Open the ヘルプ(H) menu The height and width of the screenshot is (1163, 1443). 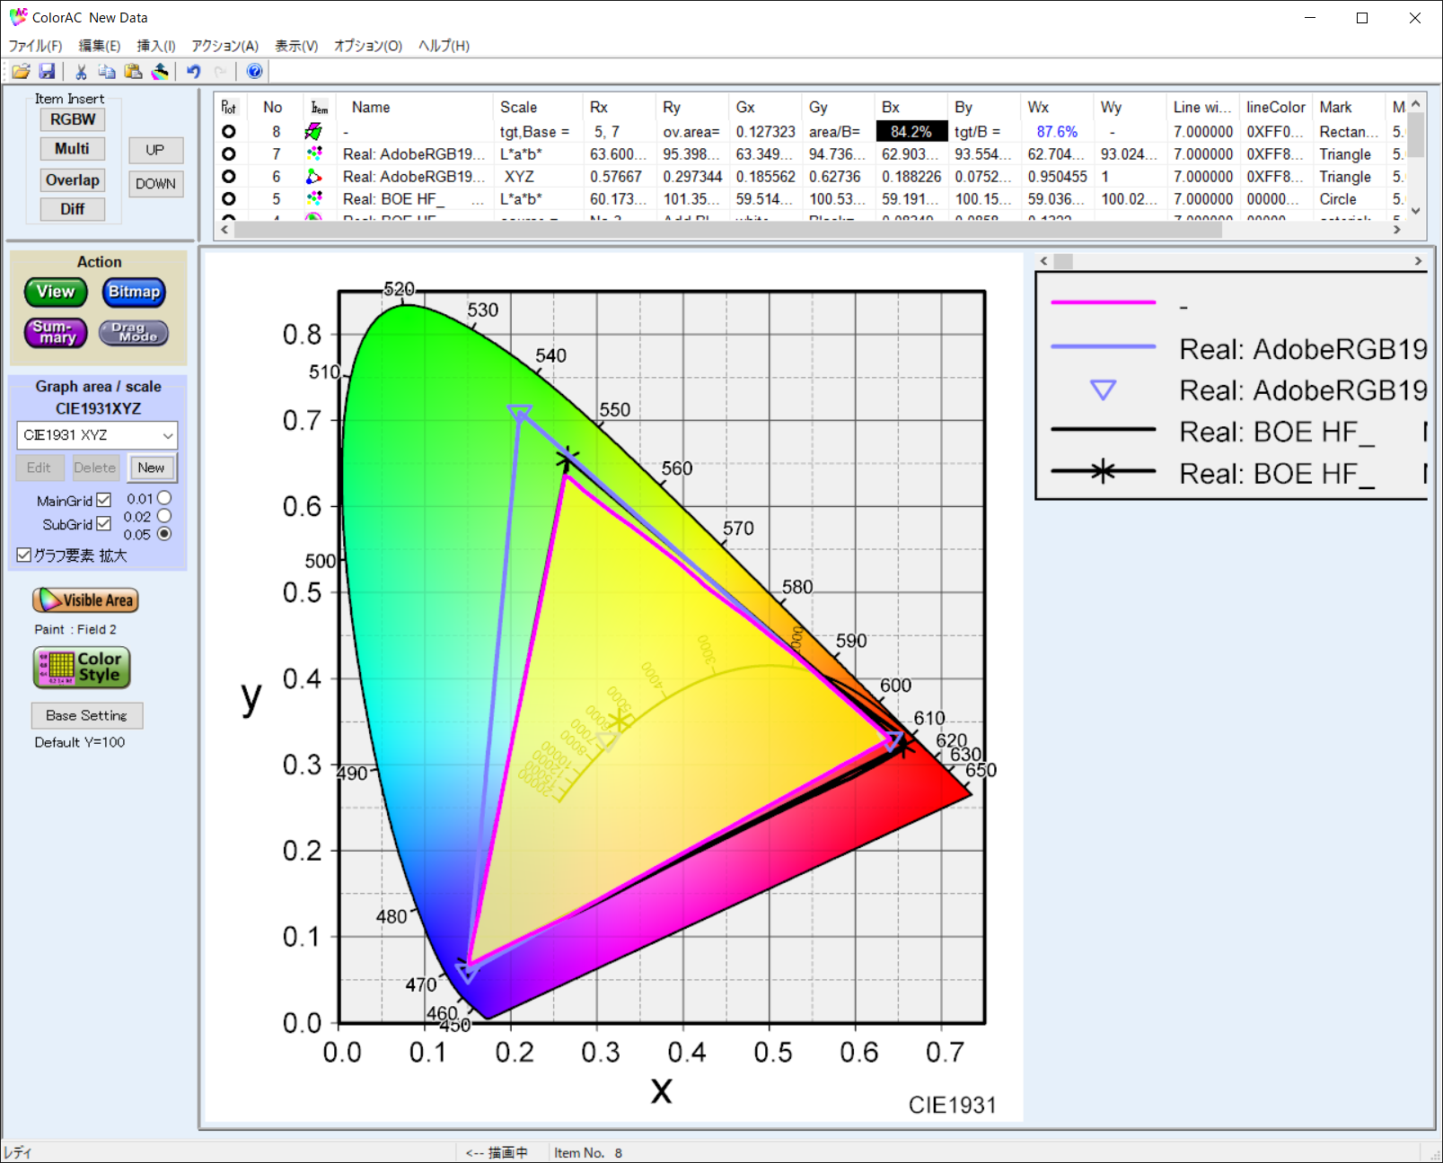444,46
